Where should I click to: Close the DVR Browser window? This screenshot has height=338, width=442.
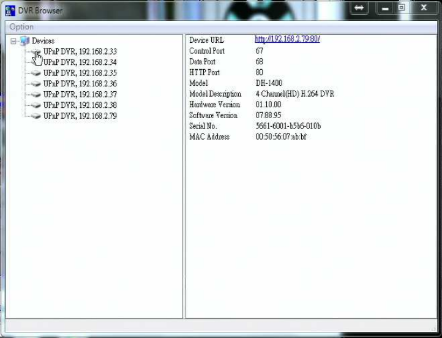[x=424, y=7]
